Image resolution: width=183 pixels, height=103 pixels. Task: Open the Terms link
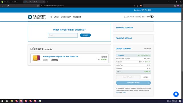(x=118, y=92)
